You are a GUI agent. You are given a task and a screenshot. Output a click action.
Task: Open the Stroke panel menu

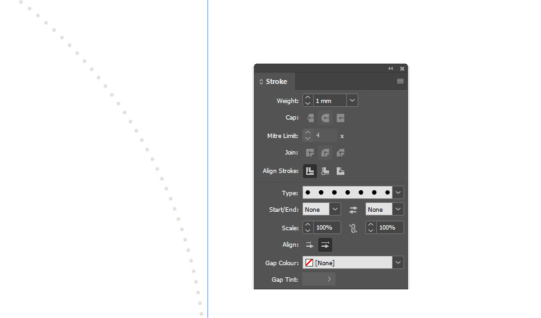click(400, 81)
